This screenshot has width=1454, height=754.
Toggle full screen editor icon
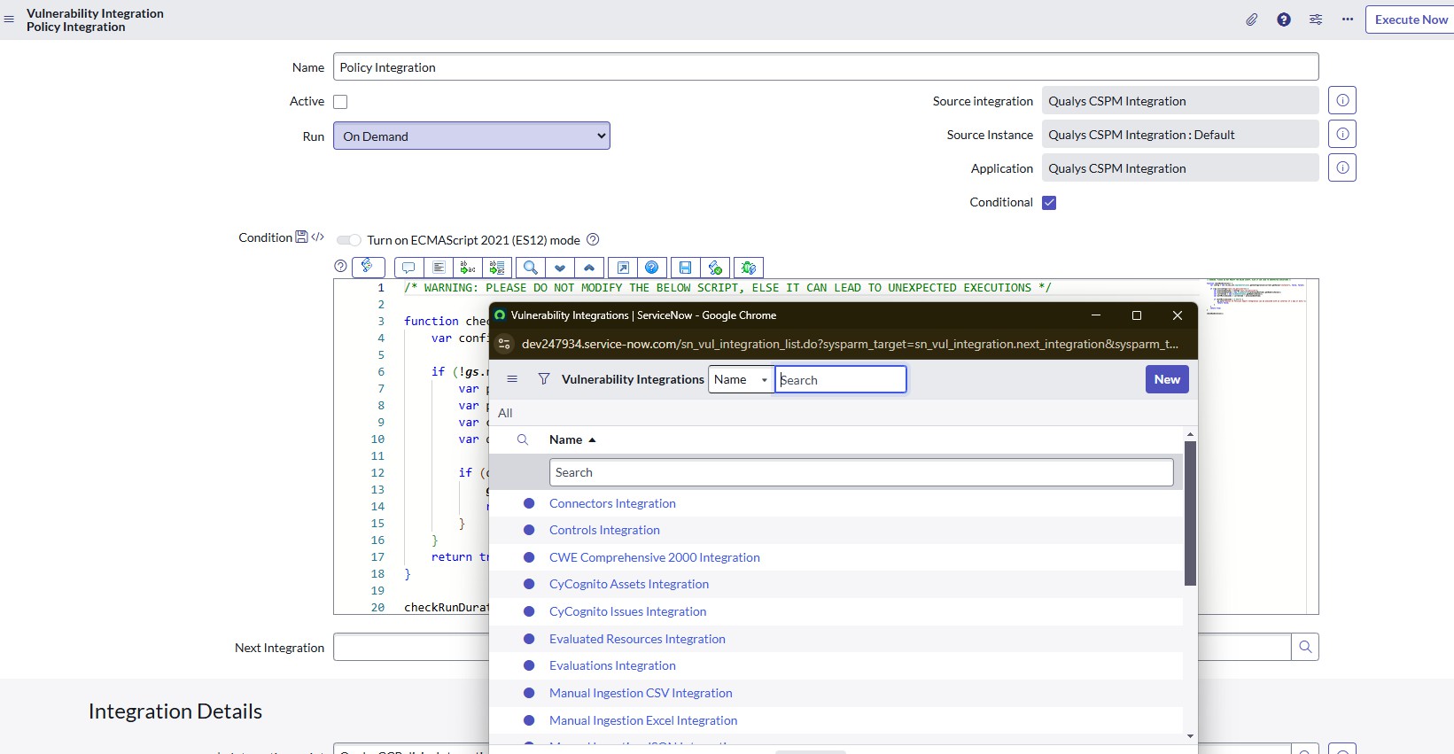click(x=623, y=268)
